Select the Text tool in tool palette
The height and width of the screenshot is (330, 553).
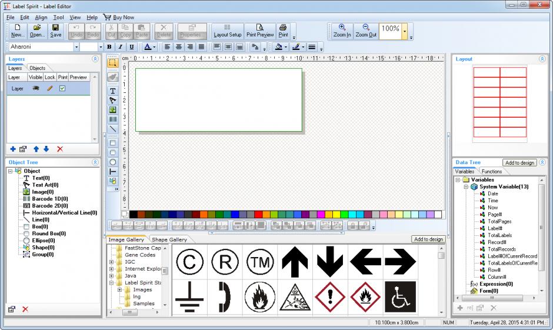[x=113, y=91]
